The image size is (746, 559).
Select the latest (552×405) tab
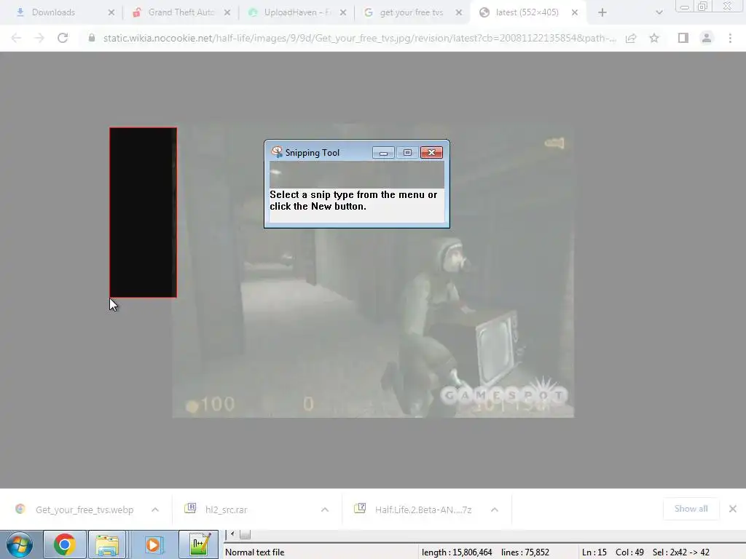(527, 12)
